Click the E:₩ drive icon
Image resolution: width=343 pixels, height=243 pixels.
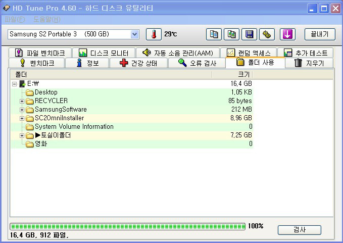22,83
